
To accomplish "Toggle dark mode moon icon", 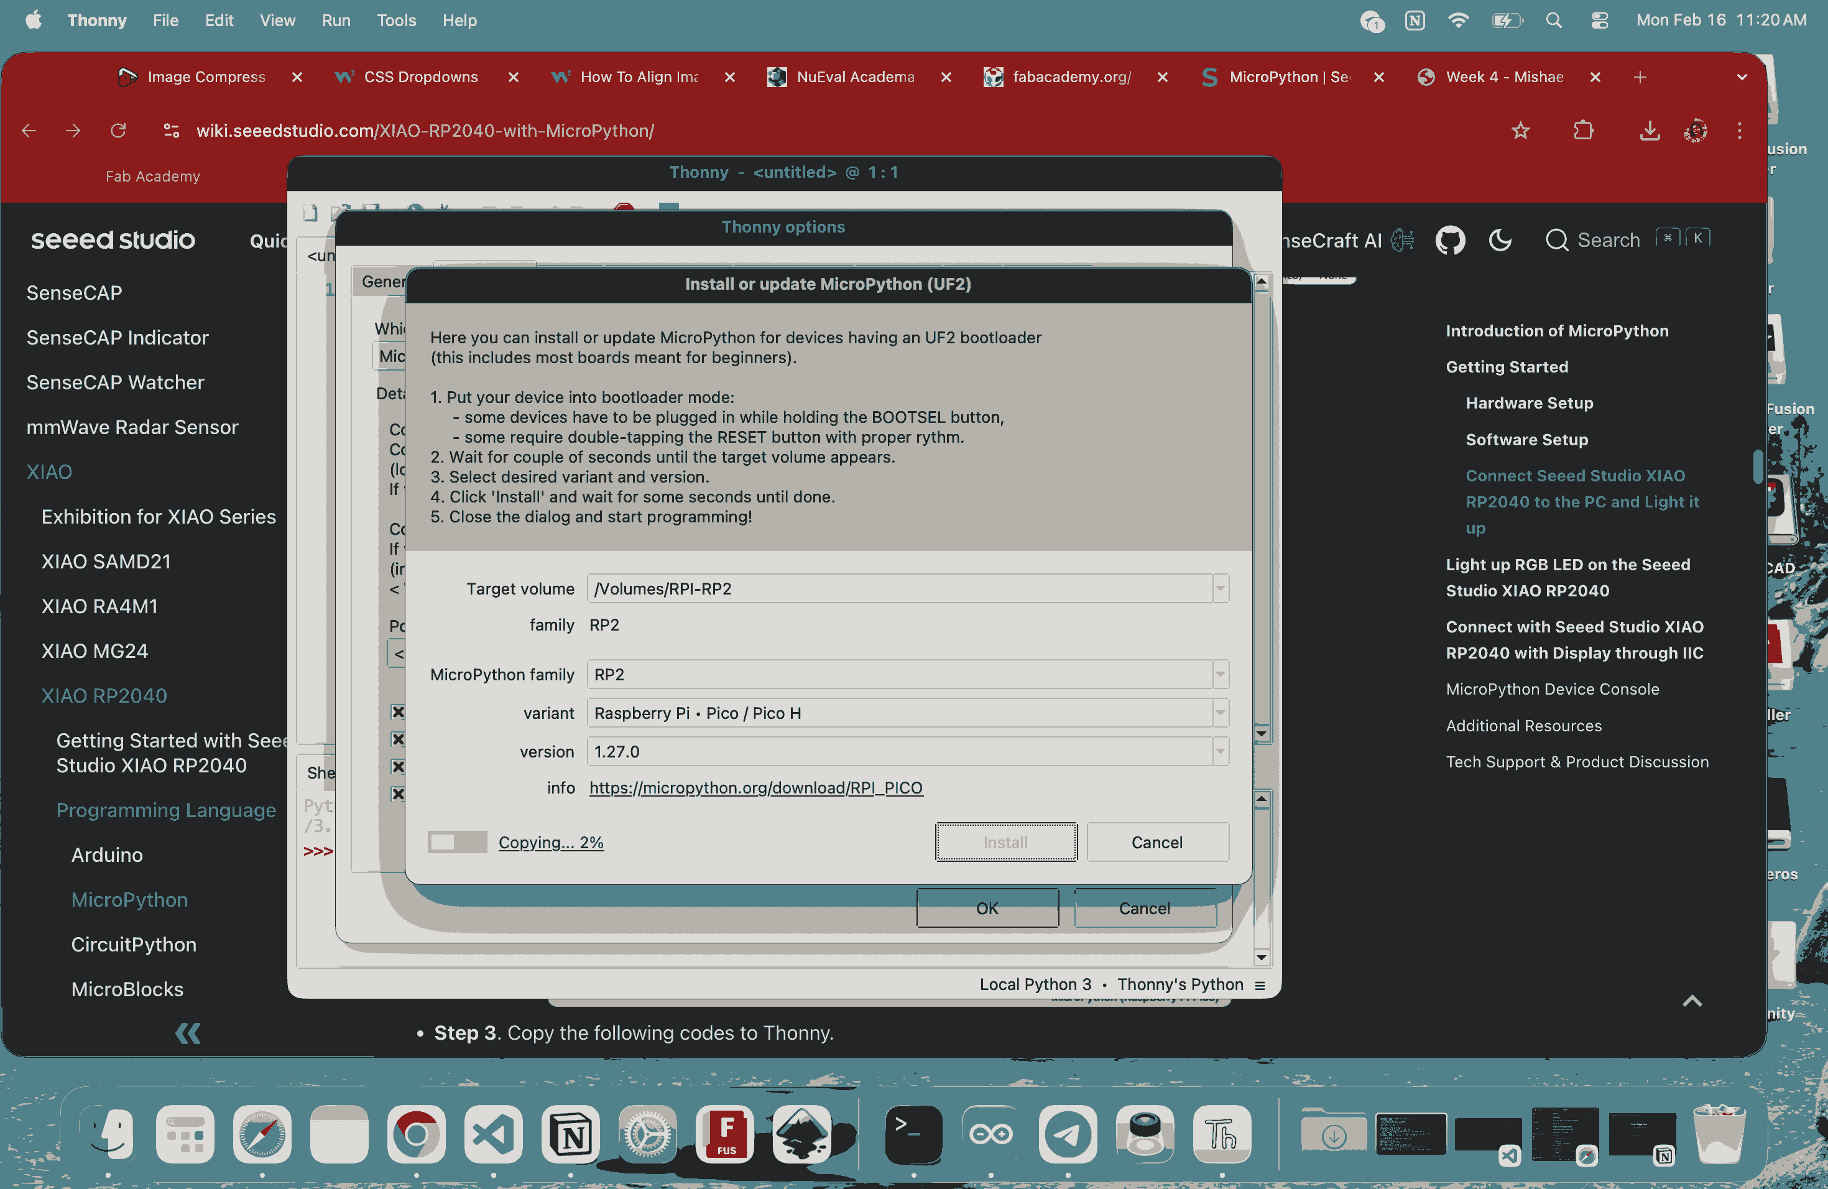I will (x=1500, y=241).
